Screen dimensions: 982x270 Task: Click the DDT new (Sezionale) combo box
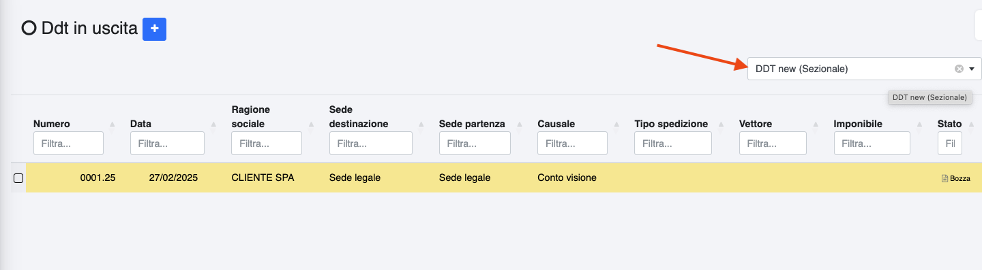point(864,69)
